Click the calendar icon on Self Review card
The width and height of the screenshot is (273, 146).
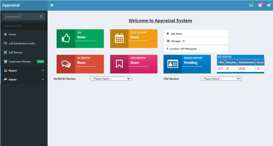coord(119,38)
